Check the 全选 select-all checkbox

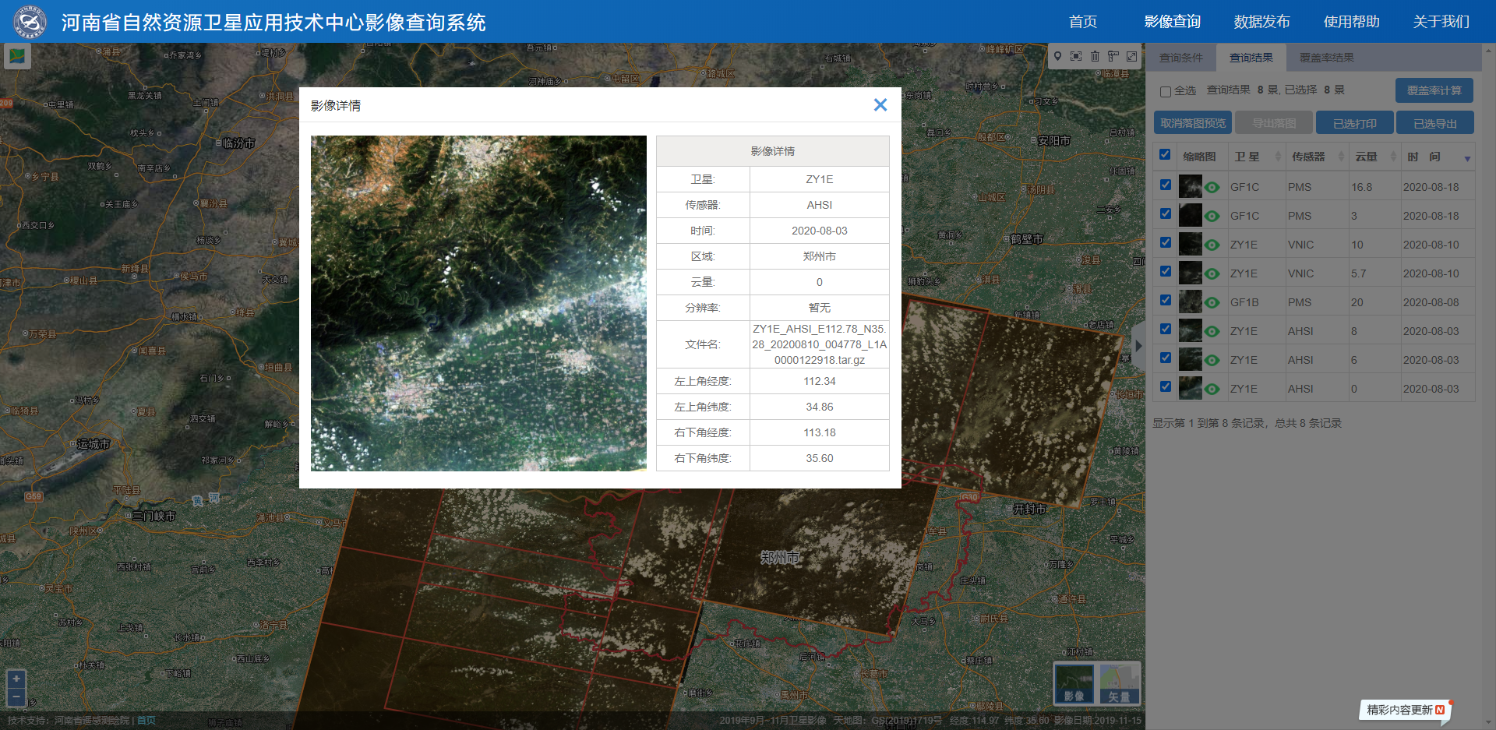point(1166,91)
